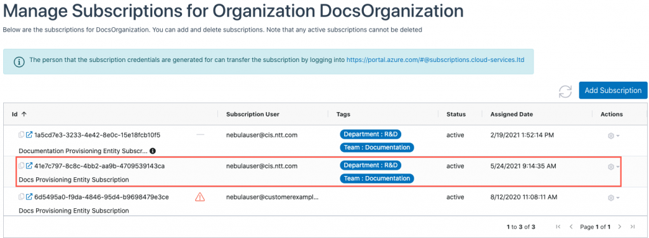Click info icon beside Documentation Provisioning Entity Subscr...
Viewport: 649px width, 238px height.
(x=152, y=151)
